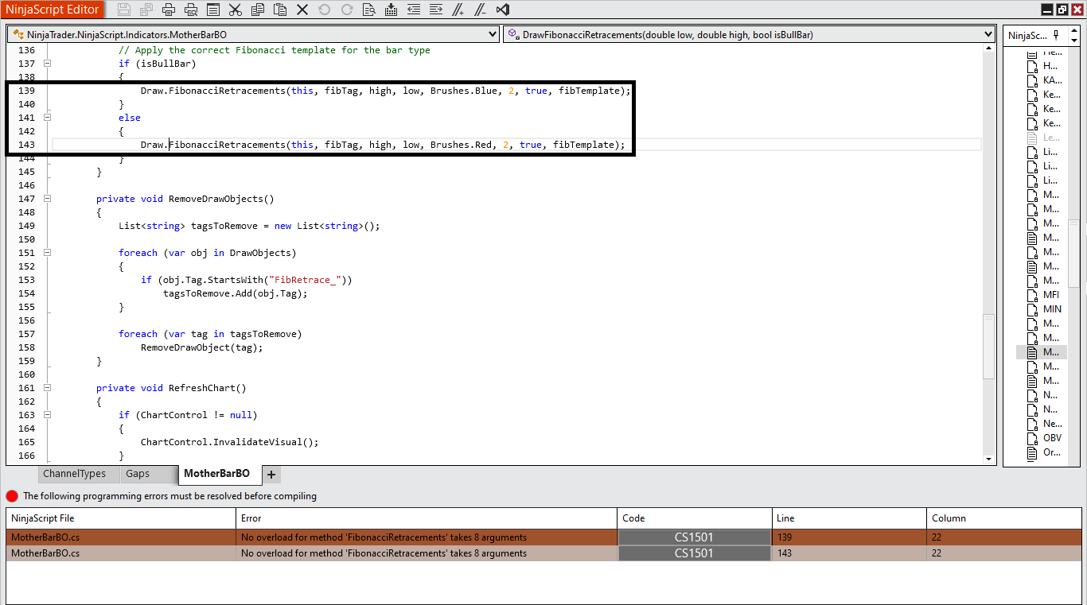Click the NinjaScript Editor title label
Screen dimensions: 1087x605
(53, 10)
